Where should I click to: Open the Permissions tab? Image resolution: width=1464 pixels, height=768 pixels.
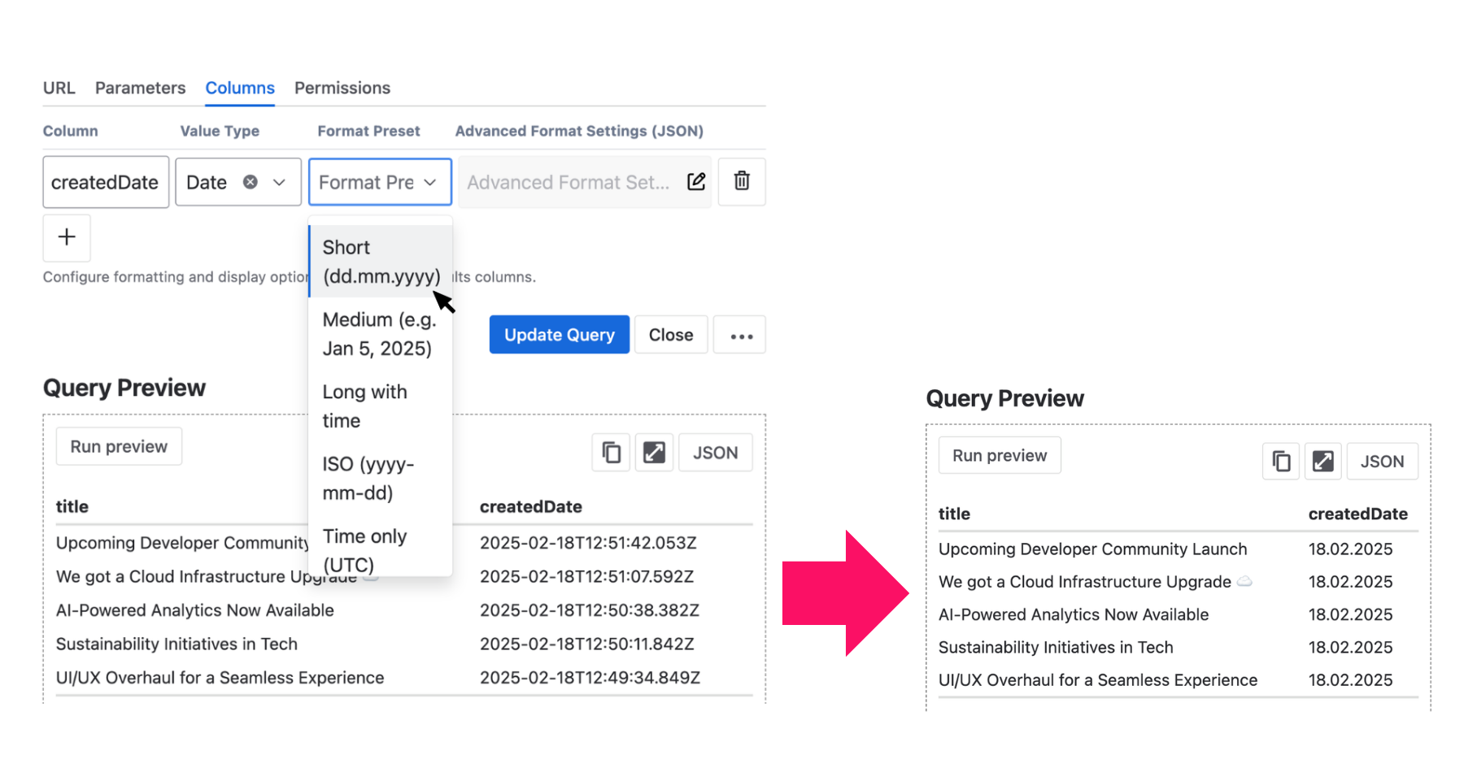click(342, 88)
